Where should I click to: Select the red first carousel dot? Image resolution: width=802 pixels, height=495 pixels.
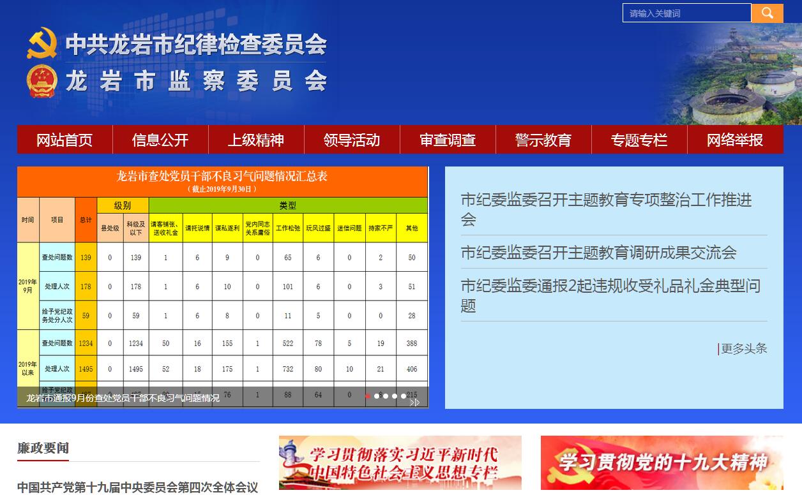(368, 396)
